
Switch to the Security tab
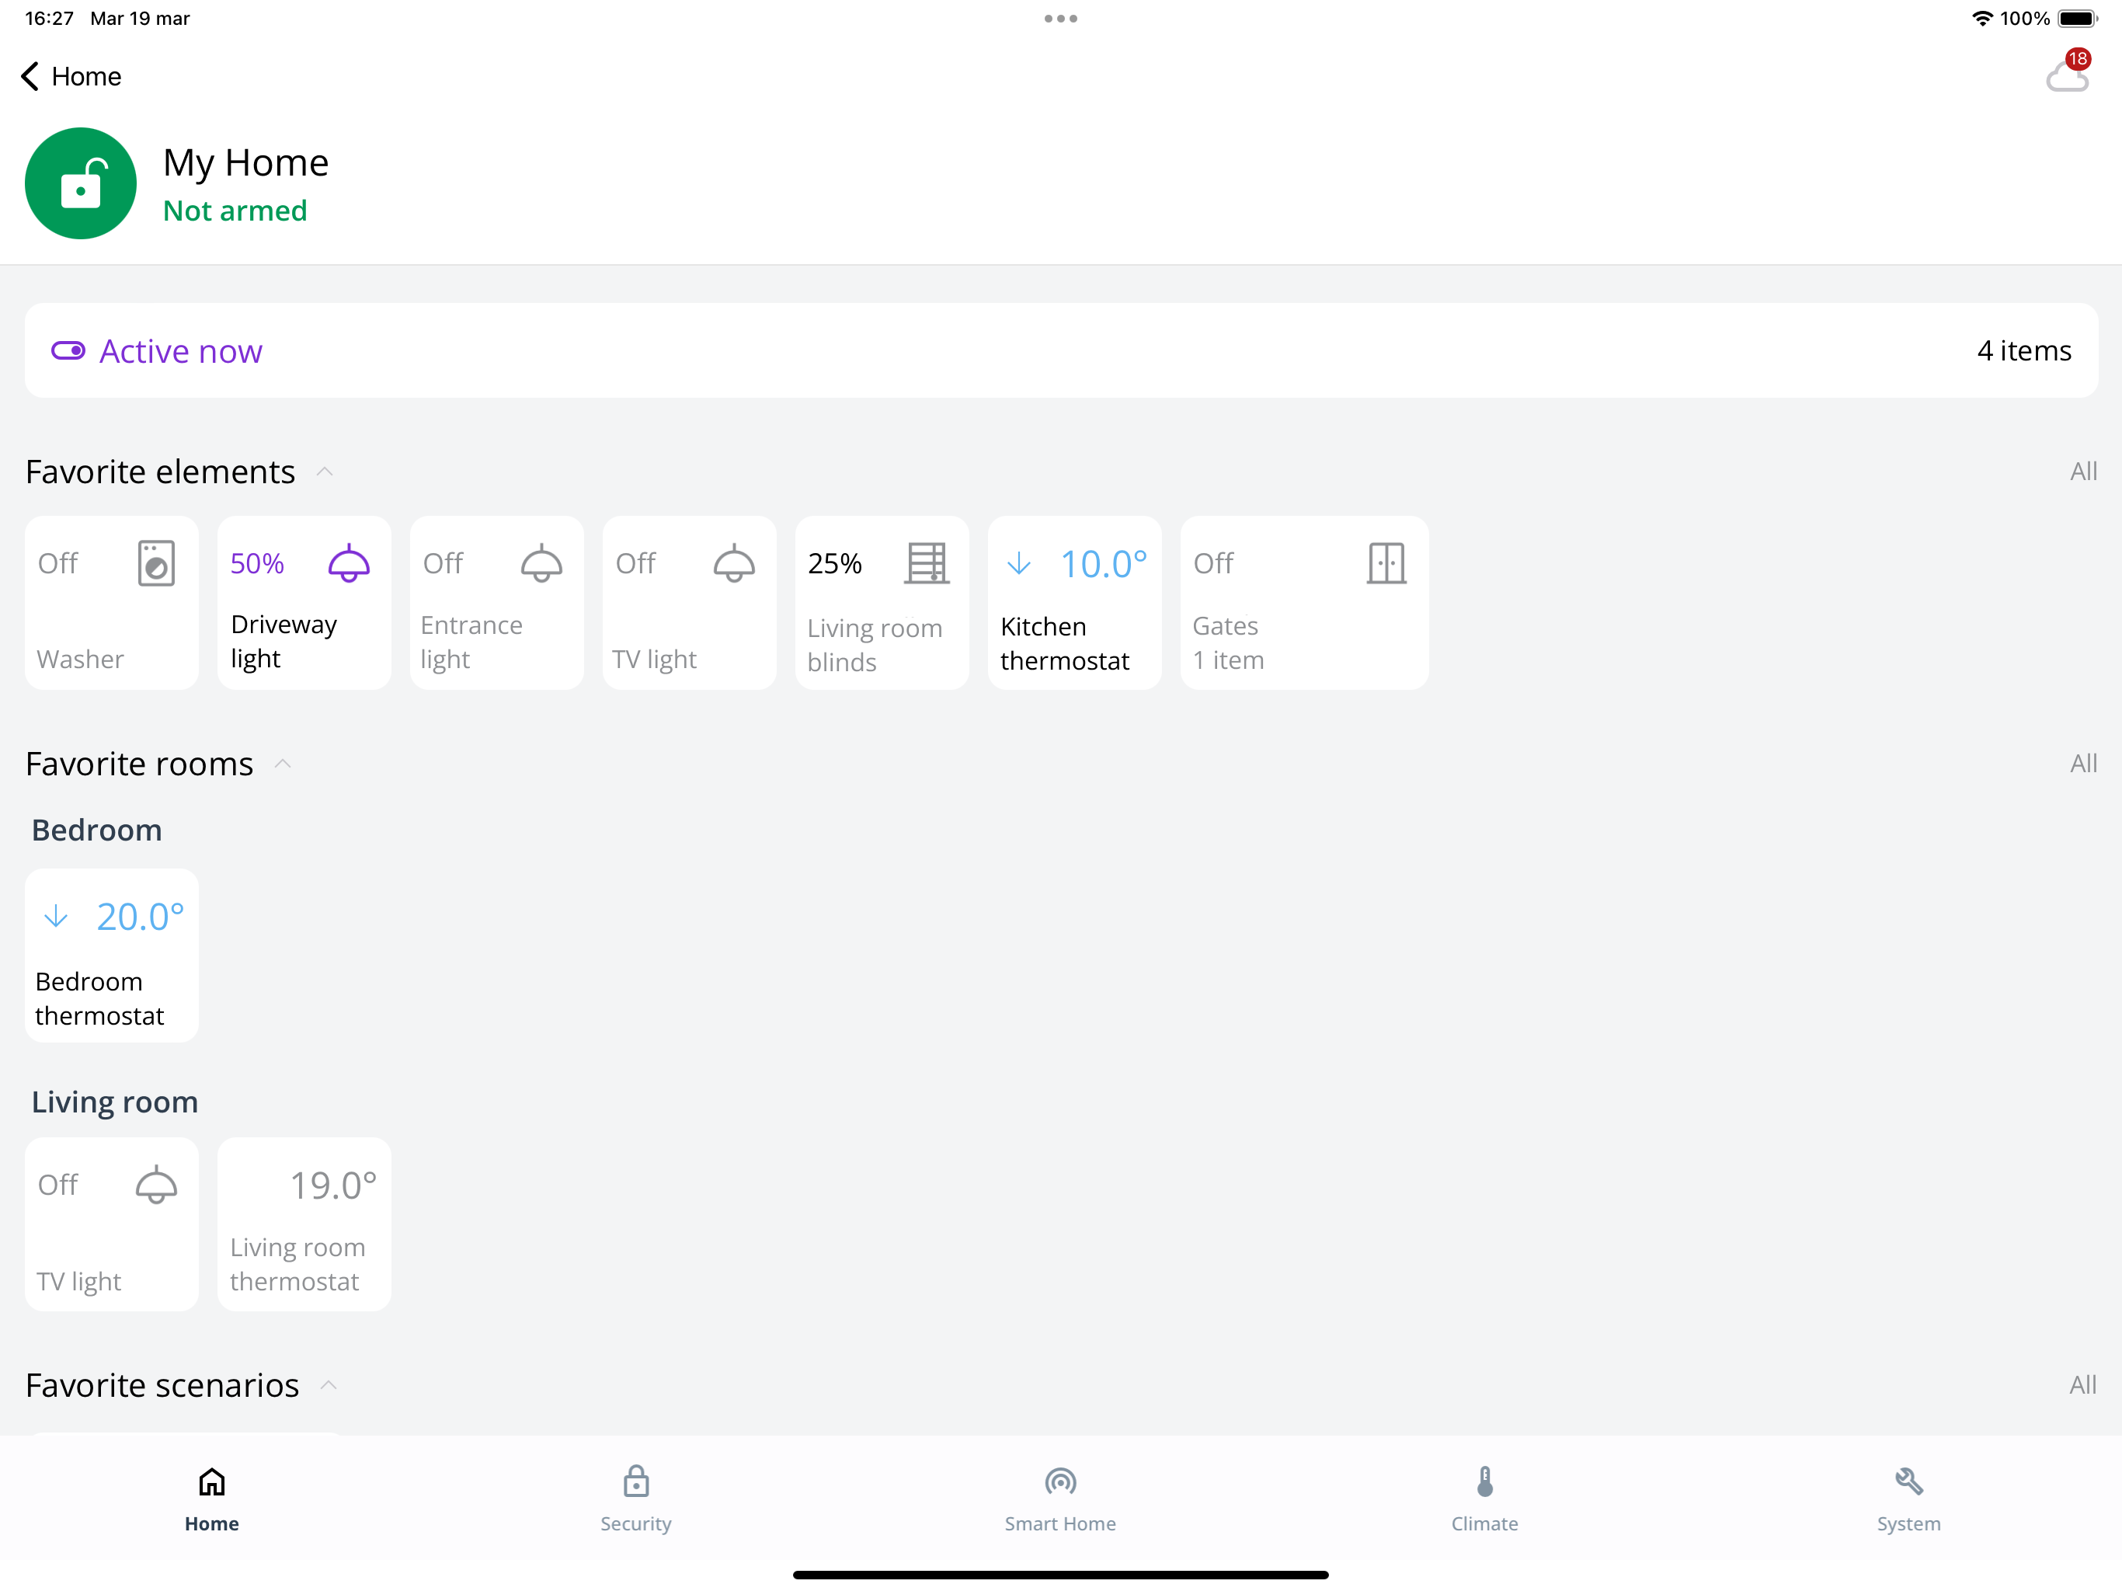[x=636, y=1500]
